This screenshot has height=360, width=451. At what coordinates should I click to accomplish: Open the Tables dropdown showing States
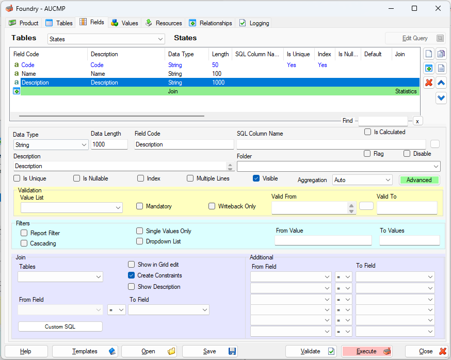pyautogui.click(x=106, y=39)
